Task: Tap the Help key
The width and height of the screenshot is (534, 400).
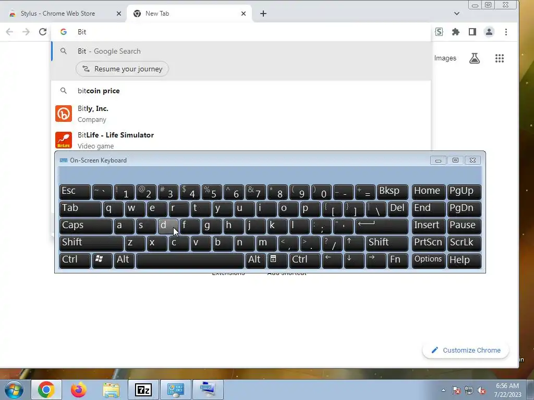Action: pos(464,261)
